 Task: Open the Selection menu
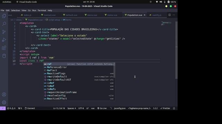pos(16,10)
